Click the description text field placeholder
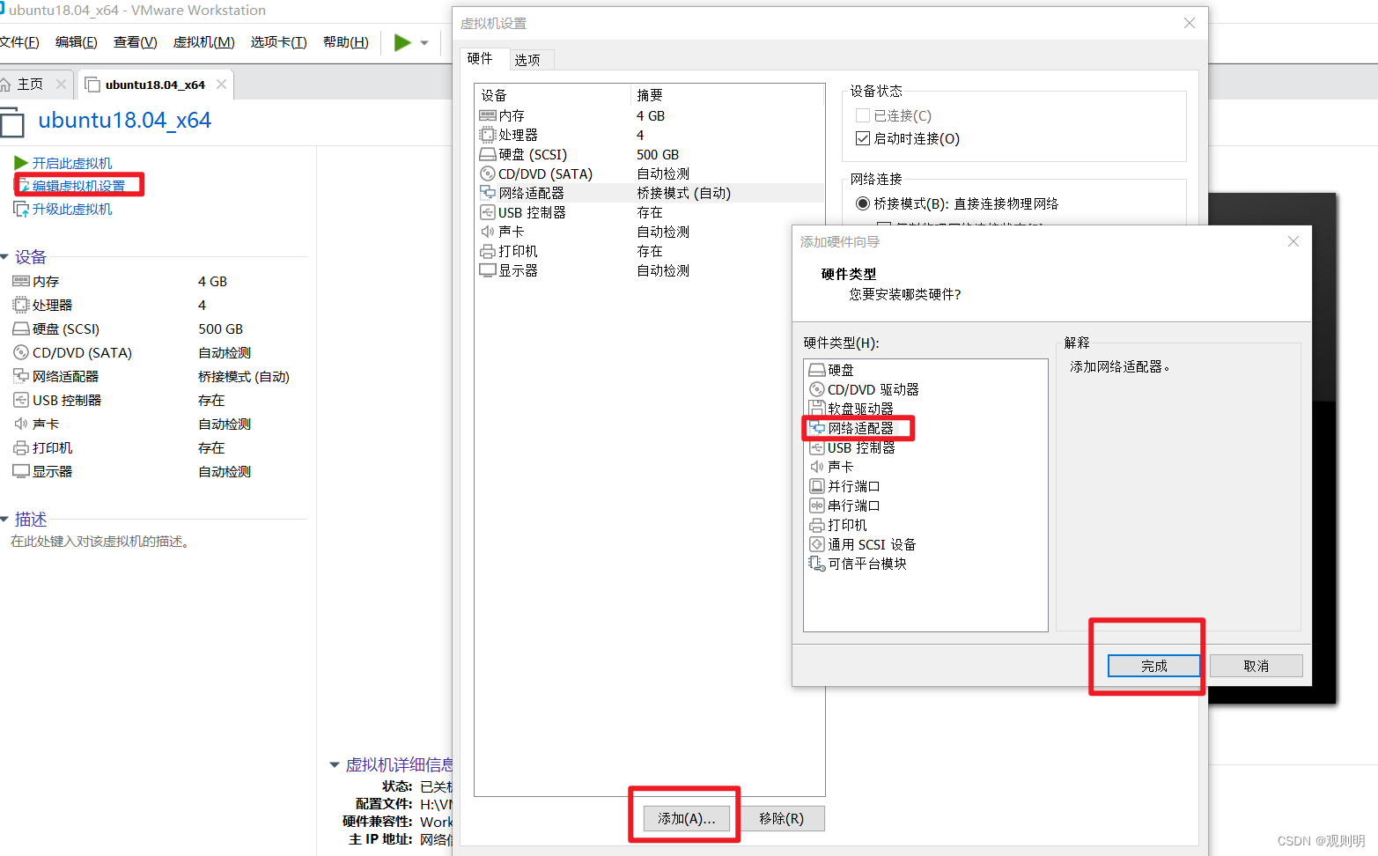 click(101, 542)
